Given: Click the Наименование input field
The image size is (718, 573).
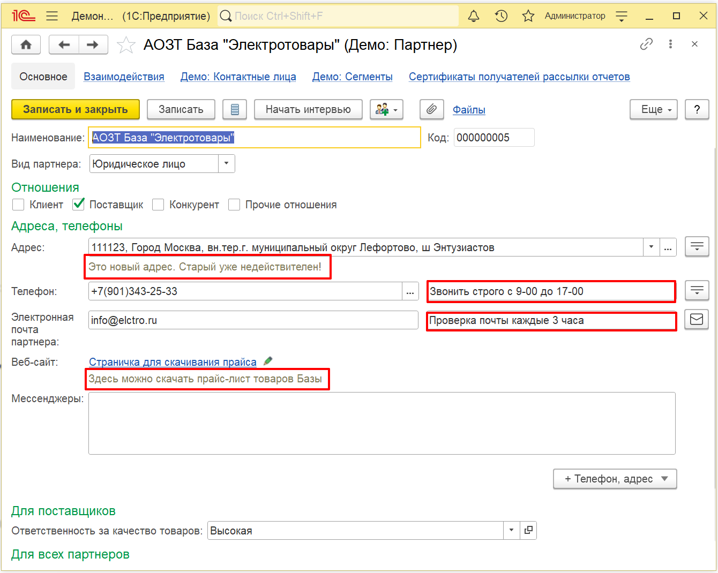Looking at the screenshot, I should (x=255, y=138).
